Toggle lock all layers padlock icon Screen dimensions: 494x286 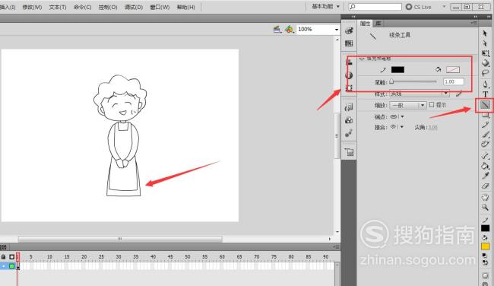(x=4, y=256)
